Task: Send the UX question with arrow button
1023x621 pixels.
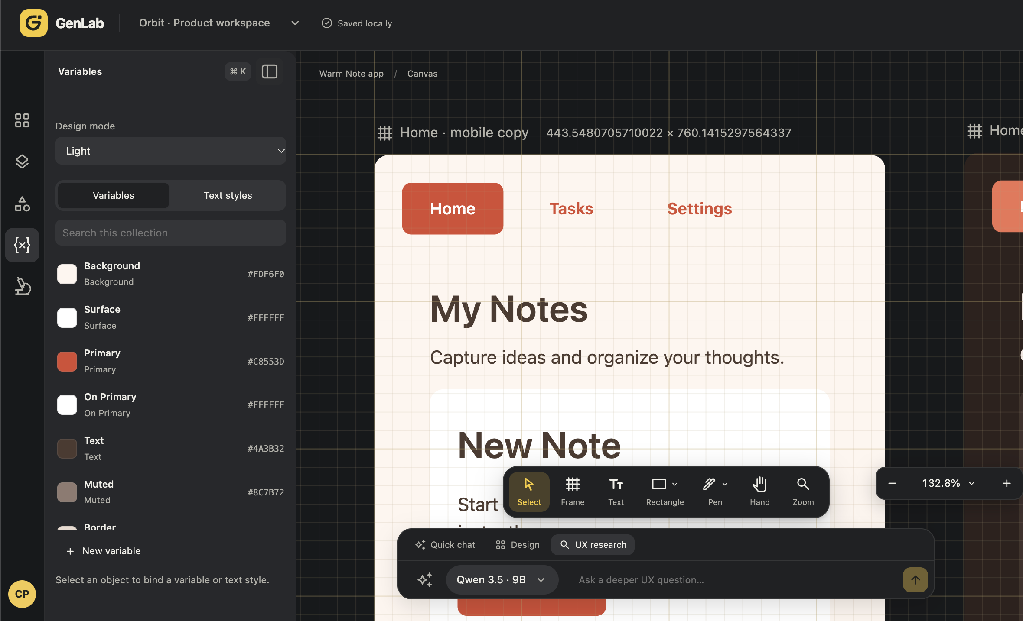Action: click(x=915, y=579)
